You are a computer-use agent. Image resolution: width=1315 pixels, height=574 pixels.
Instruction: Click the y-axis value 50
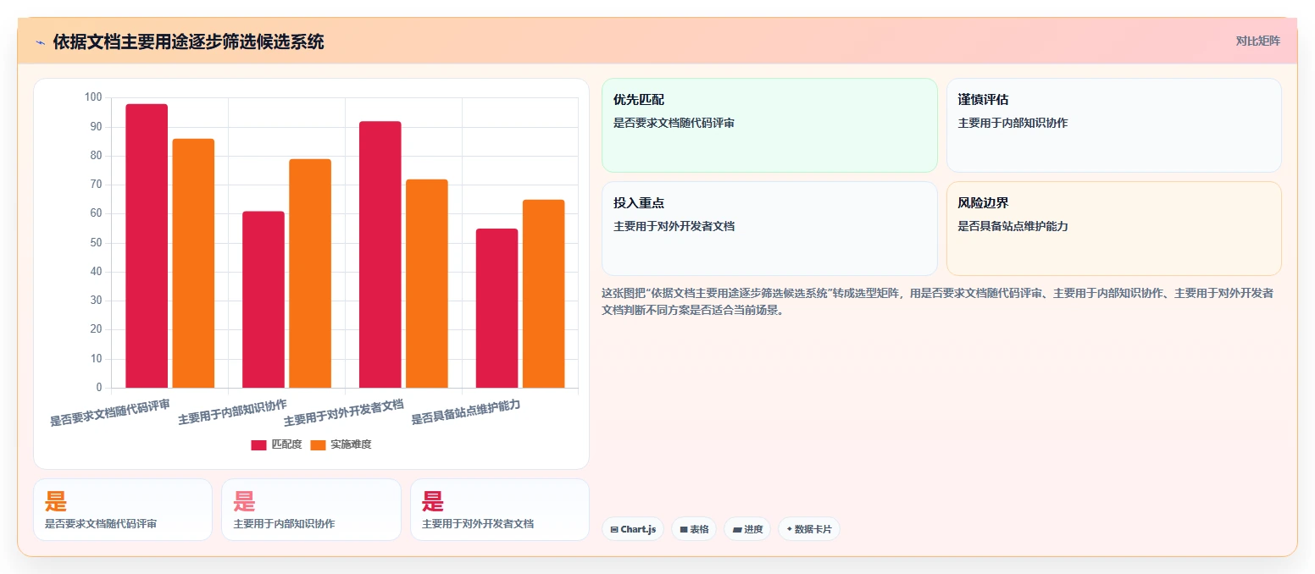point(96,243)
